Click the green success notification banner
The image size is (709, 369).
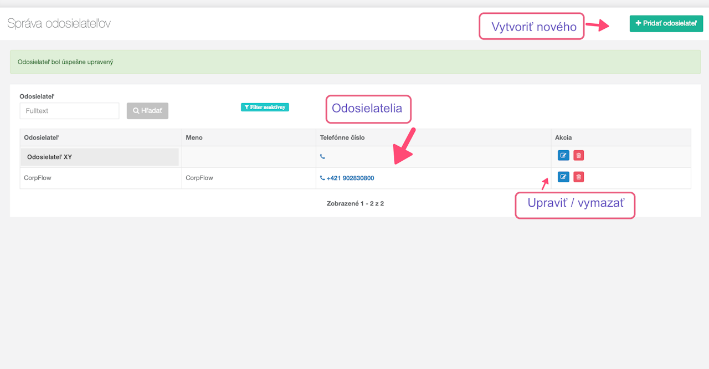tap(355, 62)
